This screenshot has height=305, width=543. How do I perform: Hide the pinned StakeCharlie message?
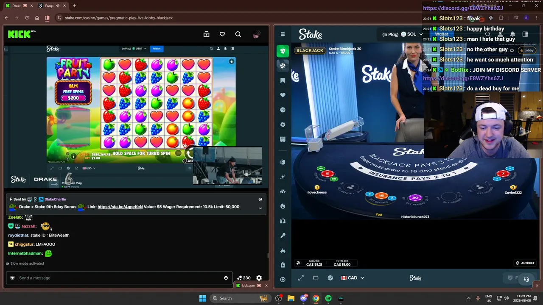[x=260, y=199]
